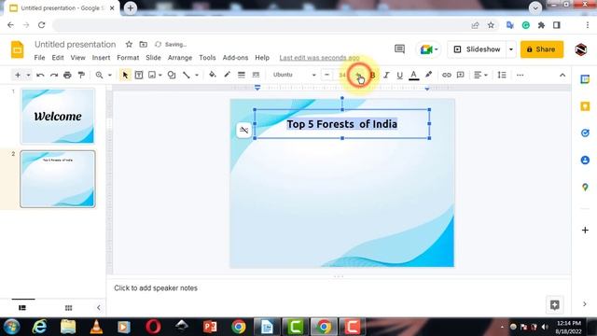Image resolution: width=597 pixels, height=336 pixels.
Task: Insert an image from the toolbar
Action: click(152, 75)
